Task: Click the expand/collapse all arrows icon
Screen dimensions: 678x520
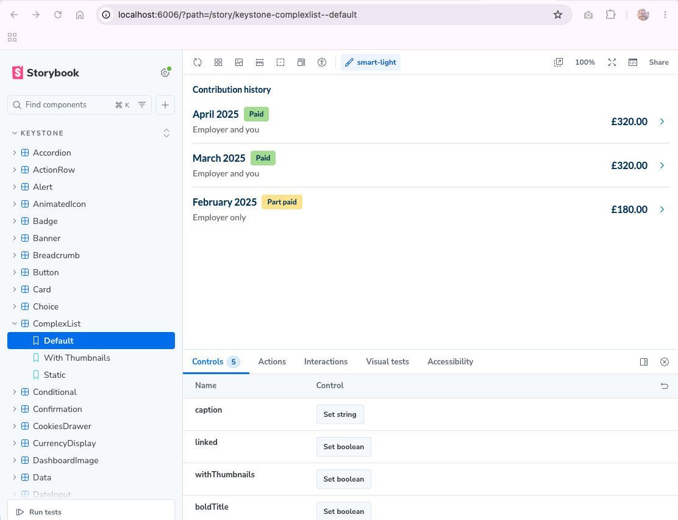Action: pos(166,133)
